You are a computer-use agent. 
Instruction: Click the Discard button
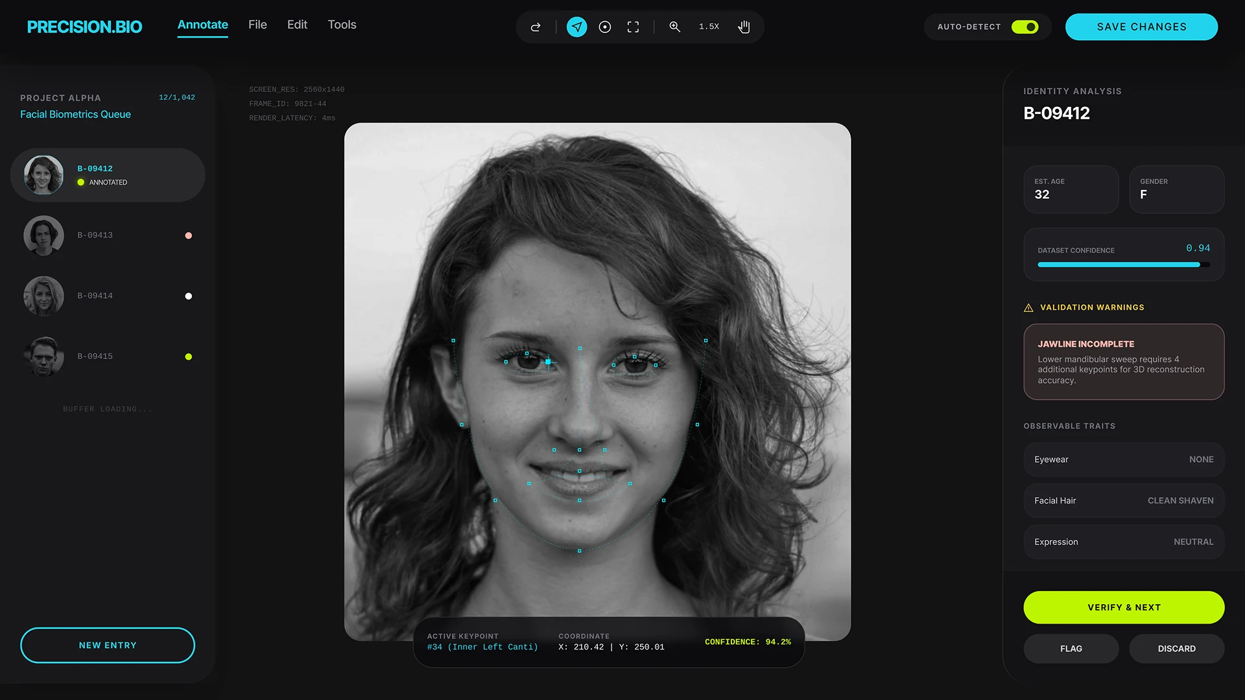[1176, 649]
